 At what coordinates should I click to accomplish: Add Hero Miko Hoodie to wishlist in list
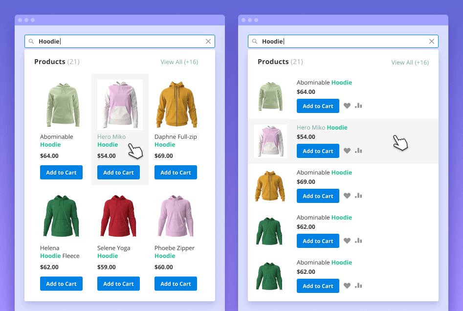tap(347, 151)
